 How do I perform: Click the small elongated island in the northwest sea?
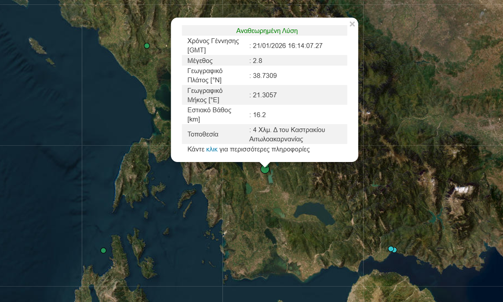point(37,46)
